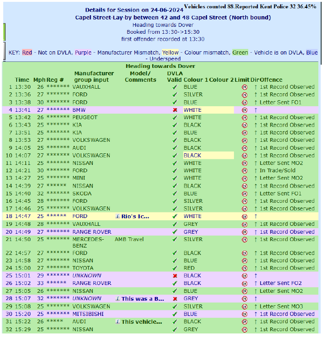Click time 15:29 in last row
Viewport: 323px width, 339px height.
coord(23,329)
